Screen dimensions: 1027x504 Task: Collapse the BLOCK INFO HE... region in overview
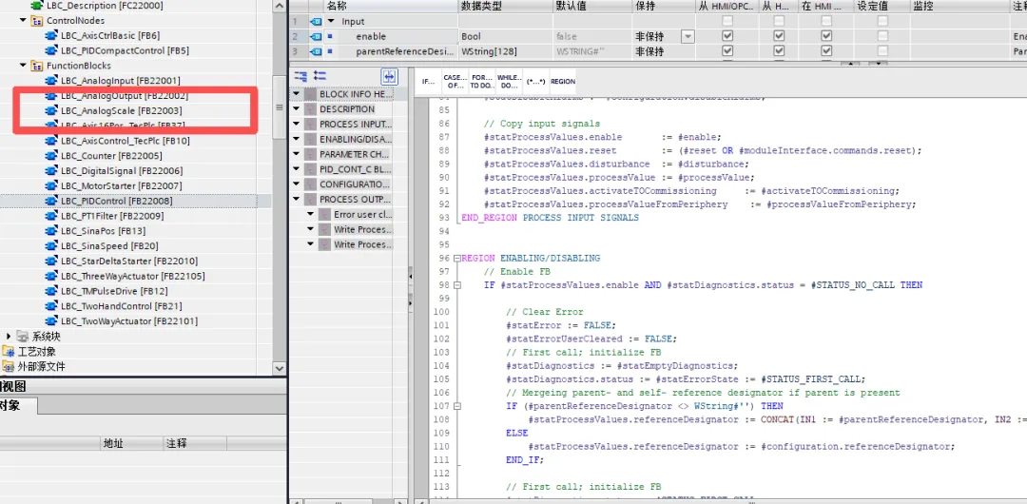coord(296,94)
